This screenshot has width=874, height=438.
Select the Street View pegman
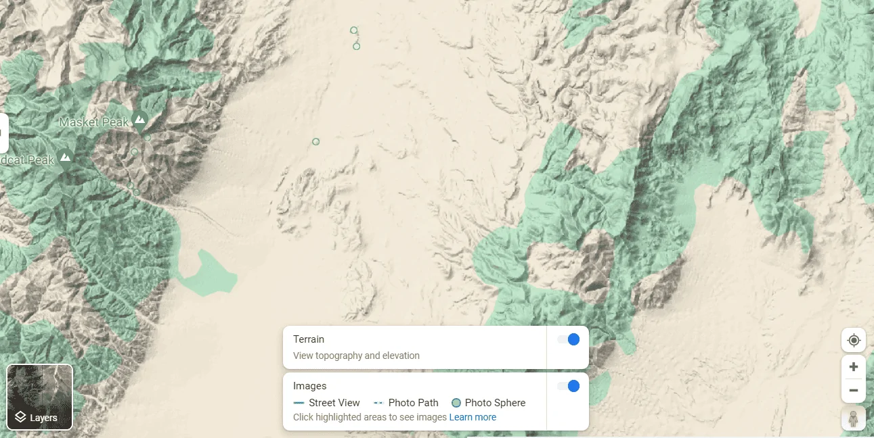(x=854, y=418)
